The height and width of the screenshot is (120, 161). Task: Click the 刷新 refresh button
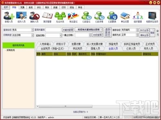[x=153, y=33]
